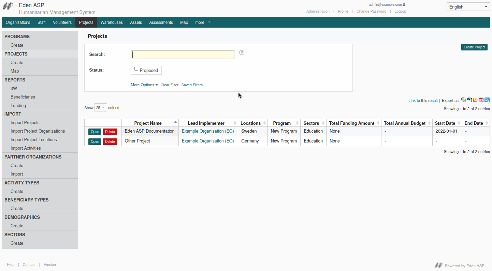Click Create under ACTIVITY TYPES

pos(17,191)
